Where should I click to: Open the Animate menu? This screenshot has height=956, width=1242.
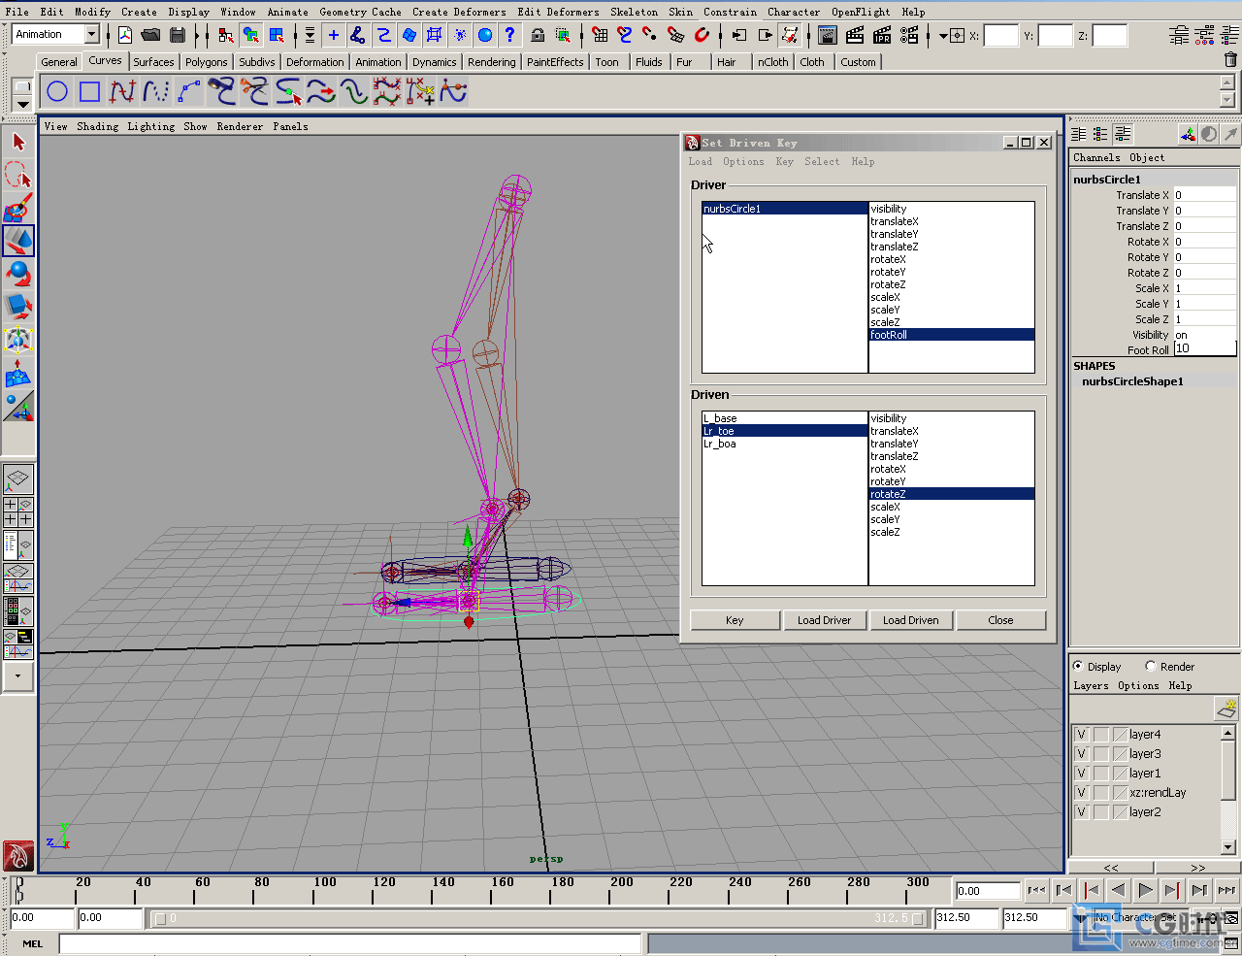click(x=287, y=12)
